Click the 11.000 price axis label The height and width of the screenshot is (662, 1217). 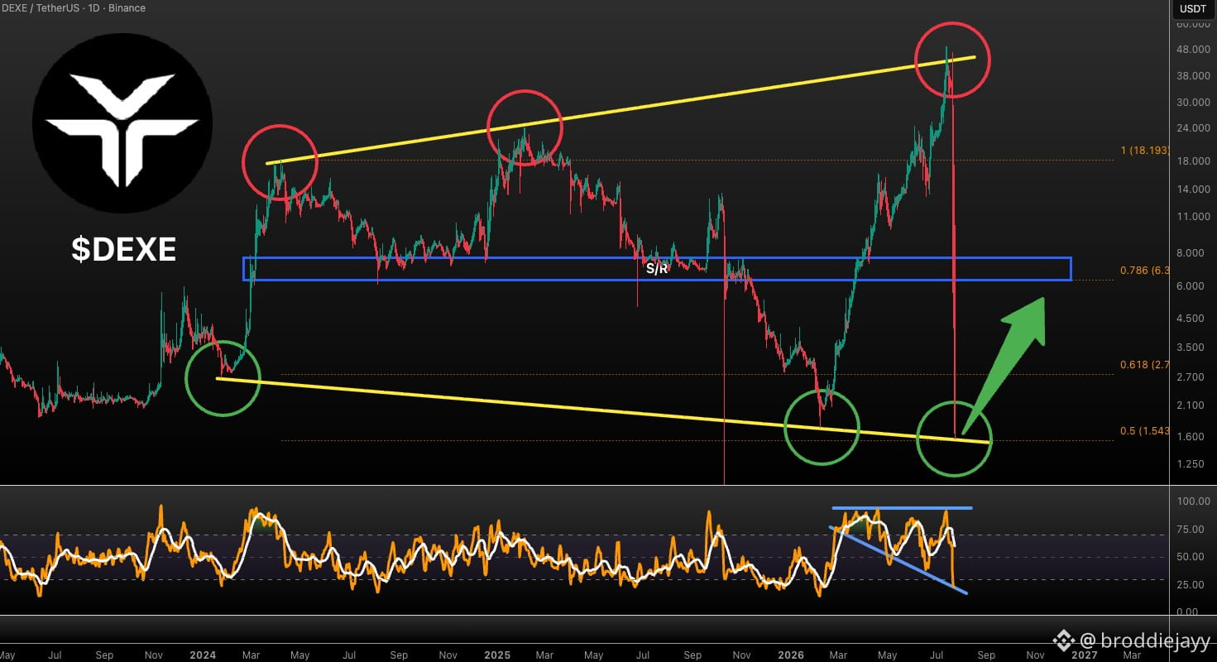coord(1192,217)
